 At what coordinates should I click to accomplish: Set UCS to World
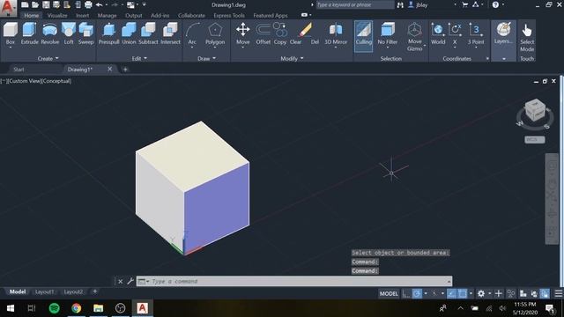pyautogui.click(x=438, y=33)
